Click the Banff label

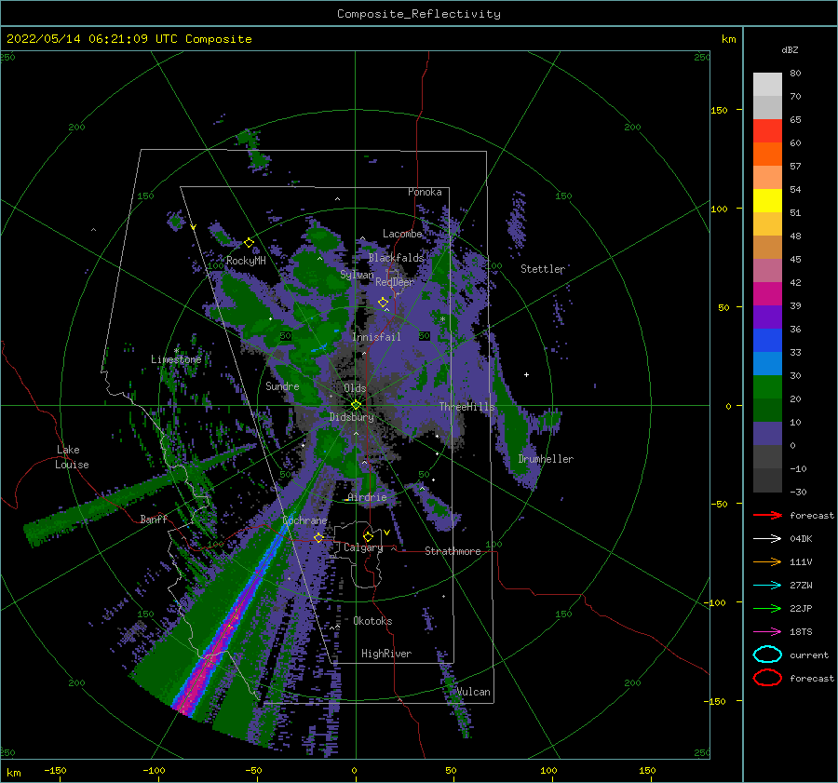point(154,519)
